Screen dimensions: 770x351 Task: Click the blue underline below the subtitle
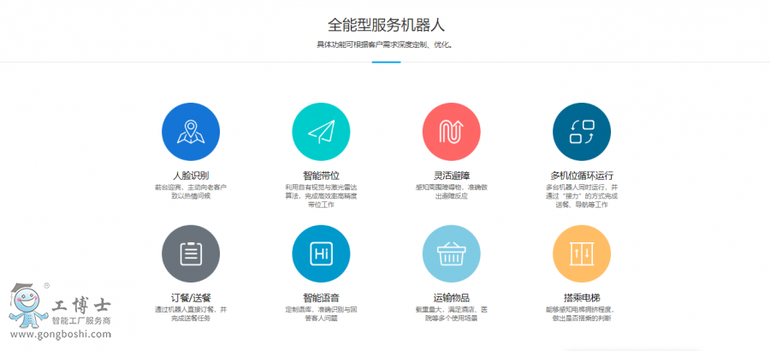386,62
